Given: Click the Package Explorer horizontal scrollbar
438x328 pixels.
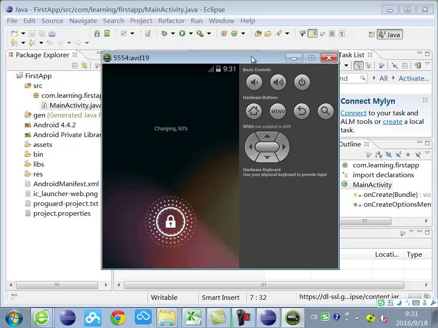Looking at the screenshot, I should point(57,285).
